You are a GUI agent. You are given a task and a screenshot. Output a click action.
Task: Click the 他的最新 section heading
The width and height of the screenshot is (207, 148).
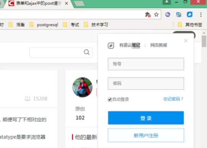(86, 137)
